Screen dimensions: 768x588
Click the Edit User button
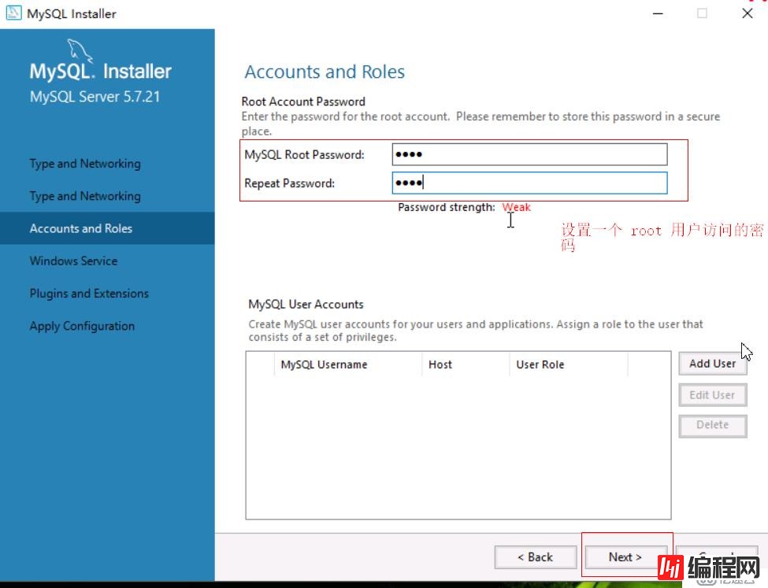point(711,394)
